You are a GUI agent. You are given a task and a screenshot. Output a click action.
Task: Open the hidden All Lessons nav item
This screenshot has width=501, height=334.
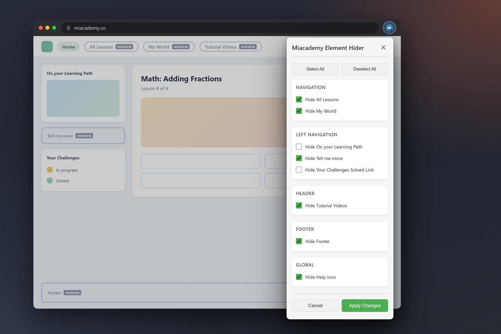click(111, 47)
